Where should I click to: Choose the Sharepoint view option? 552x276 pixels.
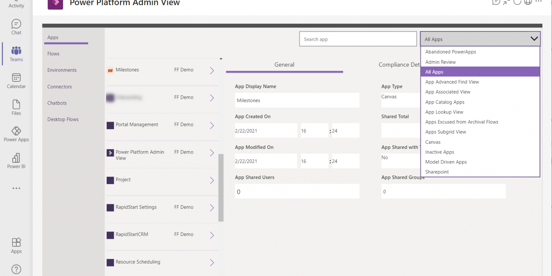(480, 172)
